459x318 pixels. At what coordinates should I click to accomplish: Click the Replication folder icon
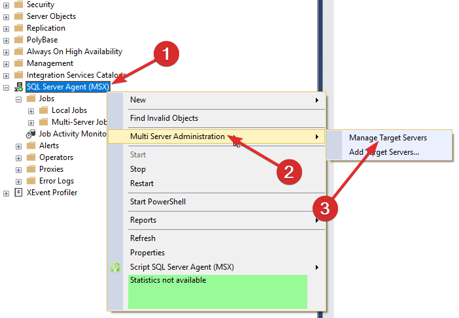pyautogui.click(x=19, y=28)
